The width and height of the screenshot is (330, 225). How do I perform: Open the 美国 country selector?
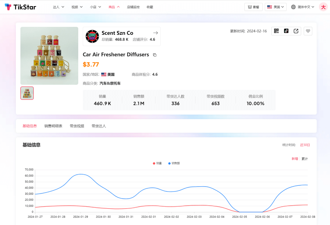coord(275,7)
